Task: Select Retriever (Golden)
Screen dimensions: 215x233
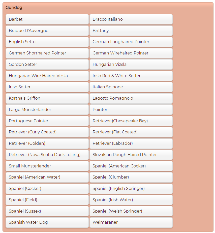Action: [x=47, y=143]
